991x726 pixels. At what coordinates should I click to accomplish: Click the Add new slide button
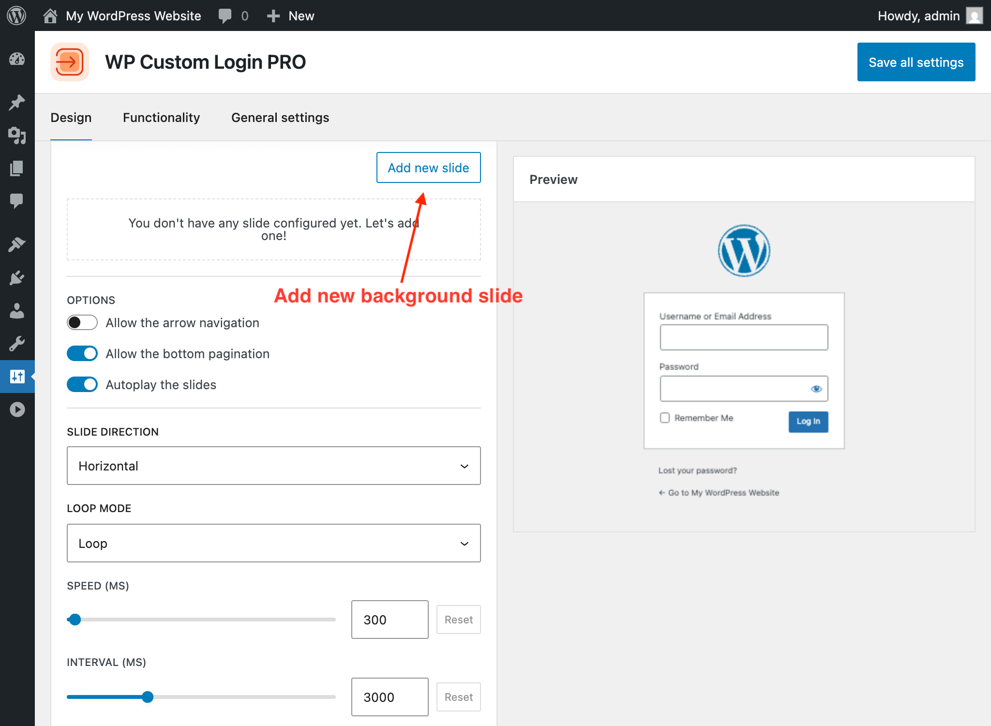tap(428, 167)
